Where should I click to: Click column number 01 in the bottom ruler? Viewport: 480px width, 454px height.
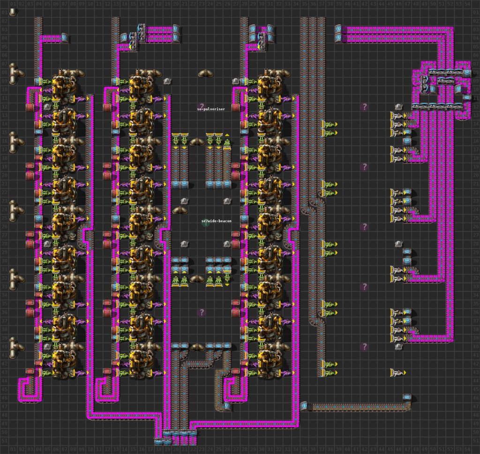pyautogui.click(x=13, y=449)
